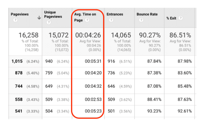Sort by Entrances column header
The height and width of the screenshot is (127, 214).
coord(115,14)
